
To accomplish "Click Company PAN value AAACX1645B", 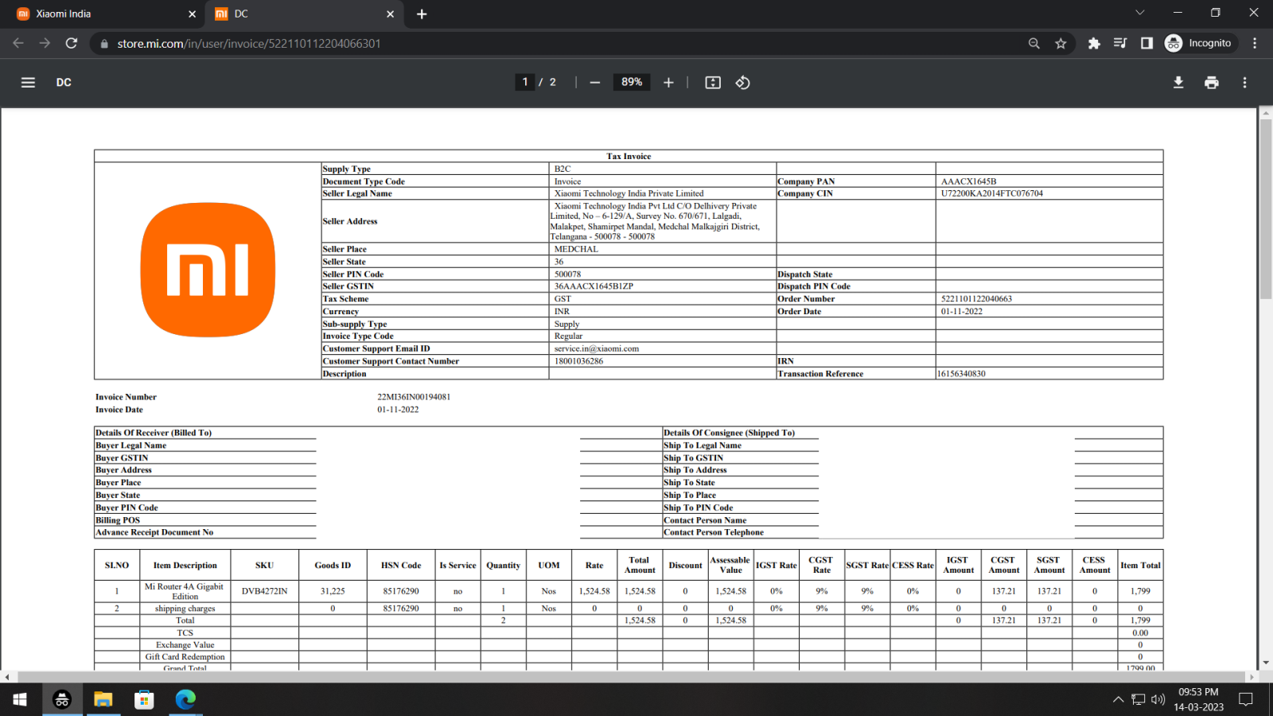I will click(x=968, y=181).
